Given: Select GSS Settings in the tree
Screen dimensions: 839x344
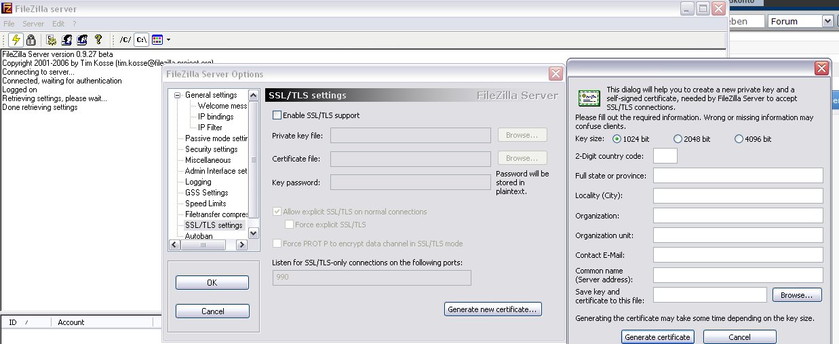Looking at the screenshot, I should coord(206,193).
